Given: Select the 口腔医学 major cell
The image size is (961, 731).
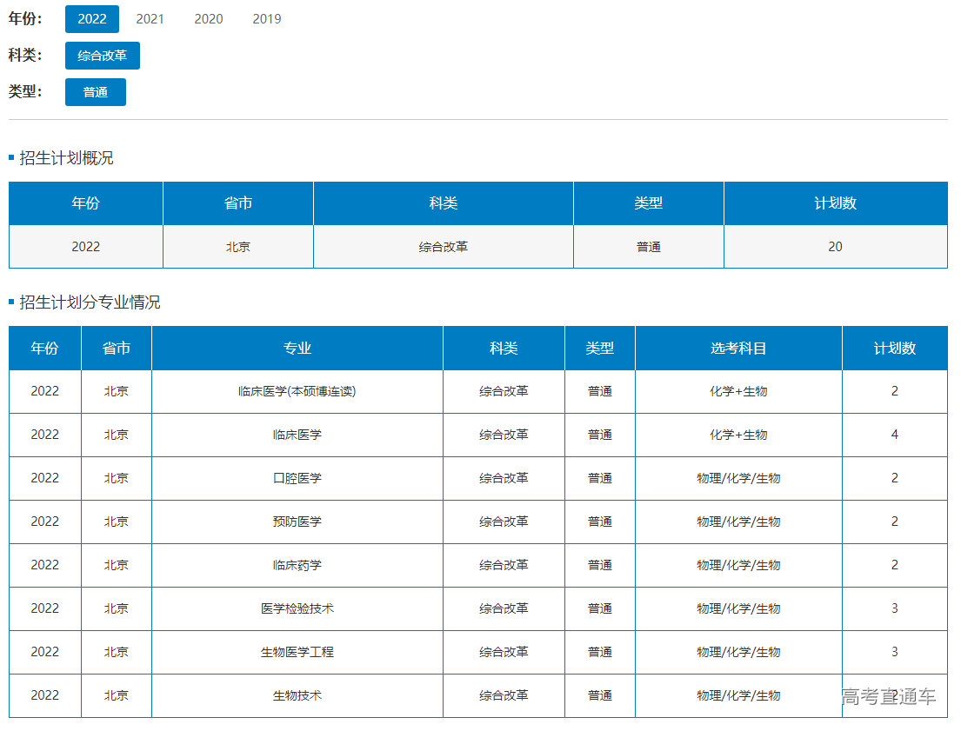Looking at the screenshot, I should tap(297, 478).
